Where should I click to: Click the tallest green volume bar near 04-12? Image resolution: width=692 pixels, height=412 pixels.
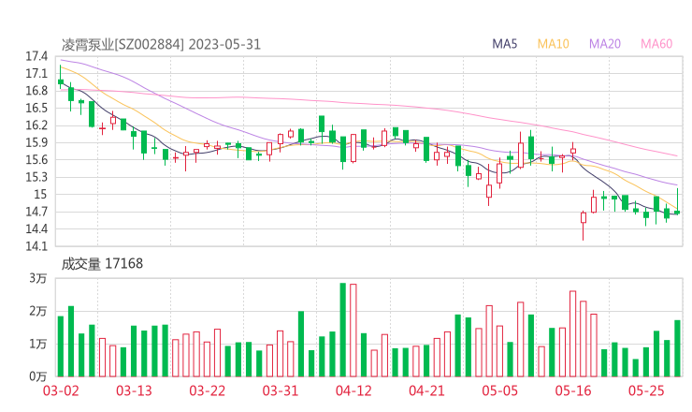(x=343, y=330)
